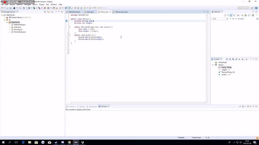Click the Debug bug toolbar icon
Image resolution: width=259 pixels, height=145 pixels.
point(24,8)
